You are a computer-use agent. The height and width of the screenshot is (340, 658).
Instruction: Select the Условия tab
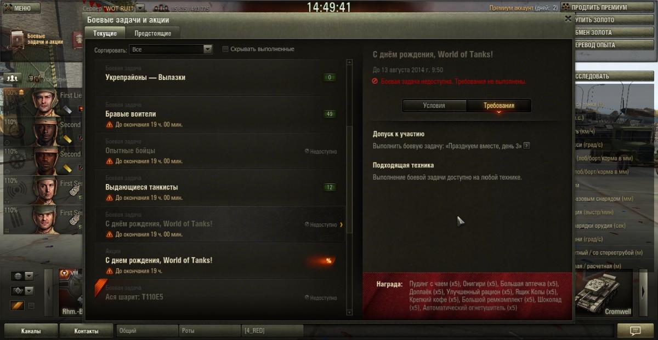(x=434, y=106)
